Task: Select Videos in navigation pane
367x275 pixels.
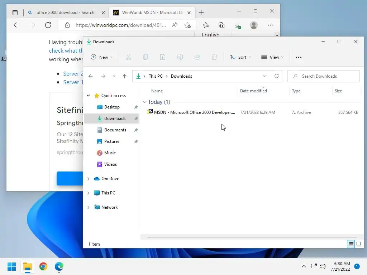Action: pos(112,164)
